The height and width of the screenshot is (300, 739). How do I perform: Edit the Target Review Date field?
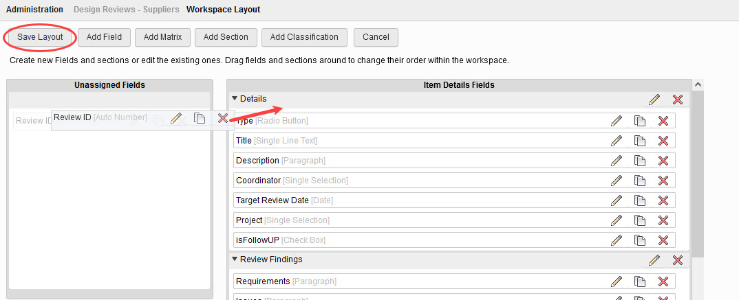click(616, 200)
